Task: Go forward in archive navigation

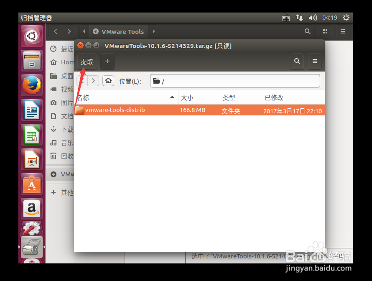Action: tap(93, 81)
